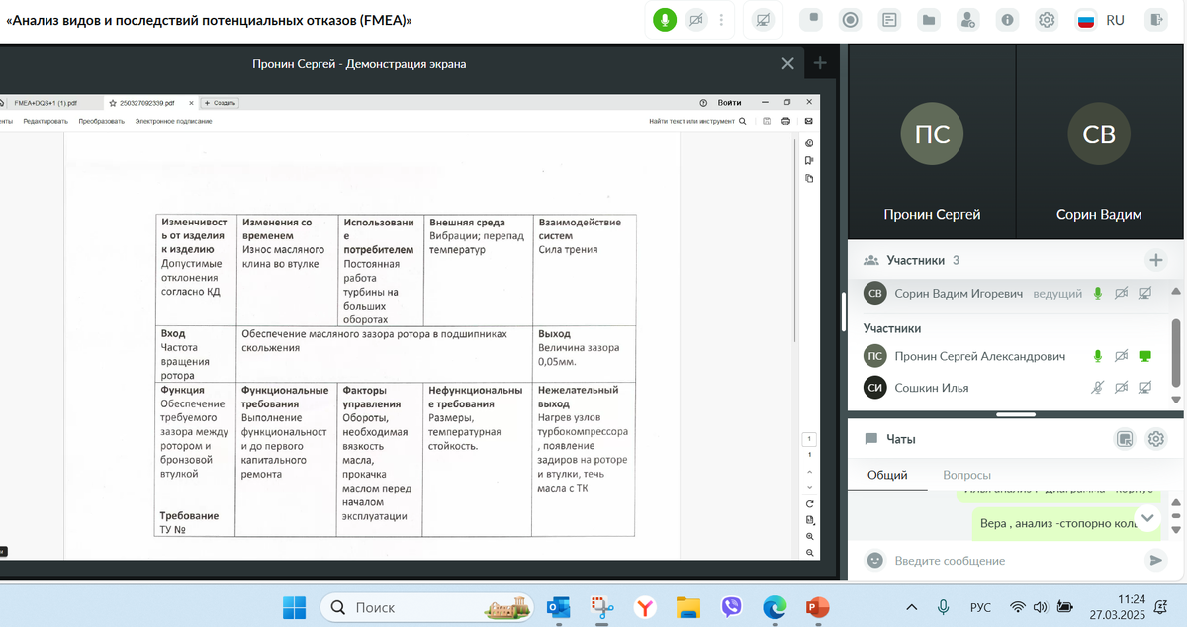Select the Сорин Вадим video tile
This screenshot has width=1187, height=627.
point(1099,143)
